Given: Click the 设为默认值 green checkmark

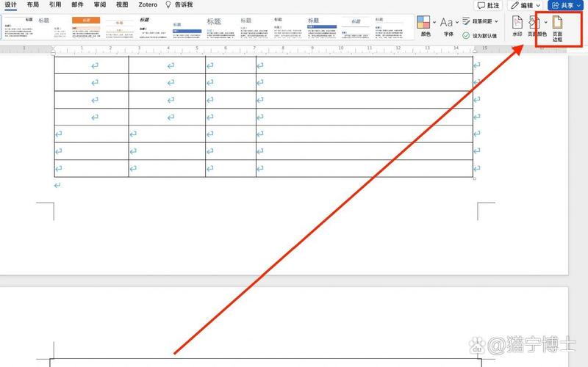Looking at the screenshot, I should coord(466,35).
